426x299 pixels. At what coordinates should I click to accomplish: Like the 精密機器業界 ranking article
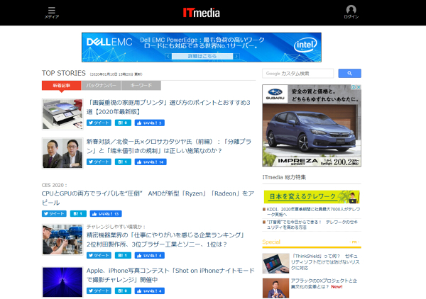pyautogui.click(x=149, y=255)
